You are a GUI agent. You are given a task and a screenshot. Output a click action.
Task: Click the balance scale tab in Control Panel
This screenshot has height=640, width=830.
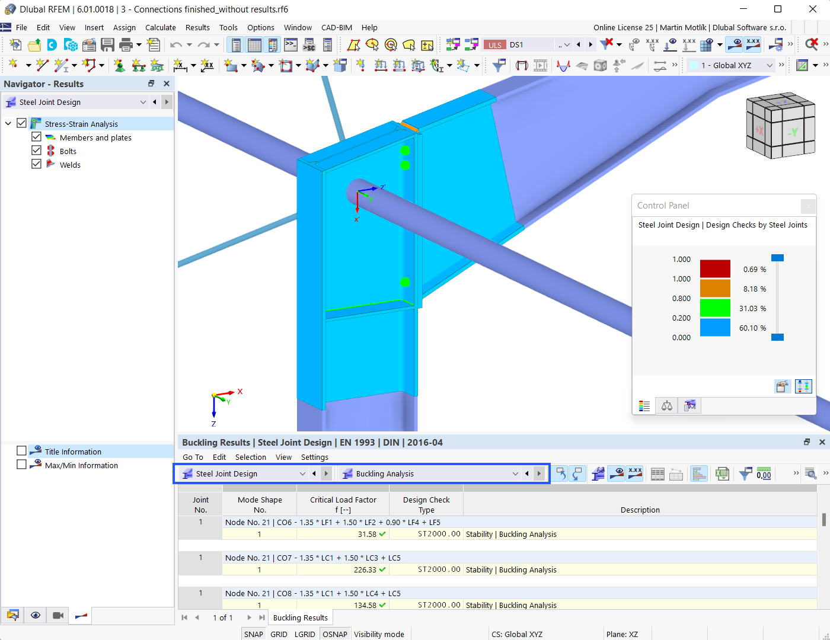point(667,406)
